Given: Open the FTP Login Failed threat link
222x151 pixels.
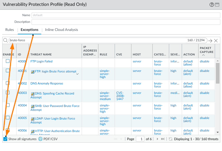Looking at the screenshot, I should (41, 61).
